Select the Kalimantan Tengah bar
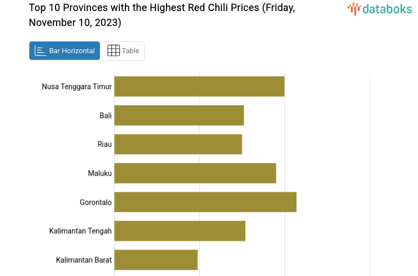 [180, 231]
